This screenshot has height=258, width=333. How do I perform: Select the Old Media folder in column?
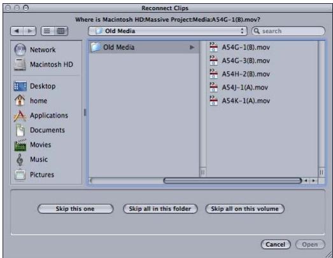coord(144,47)
